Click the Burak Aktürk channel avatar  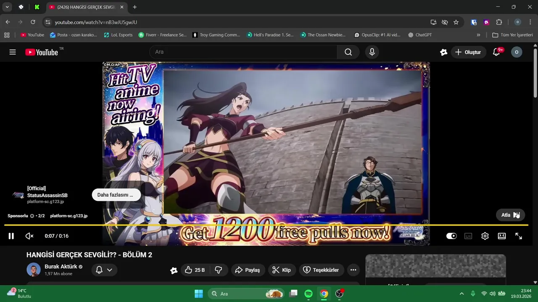pyautogui.click(x=34, y=270)
